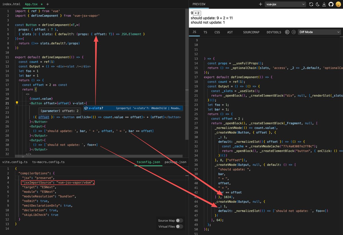This screenshot has height=235, width=343.
Task: Add new file with plus after App.tsx tab
Action: tap(47, 4)
